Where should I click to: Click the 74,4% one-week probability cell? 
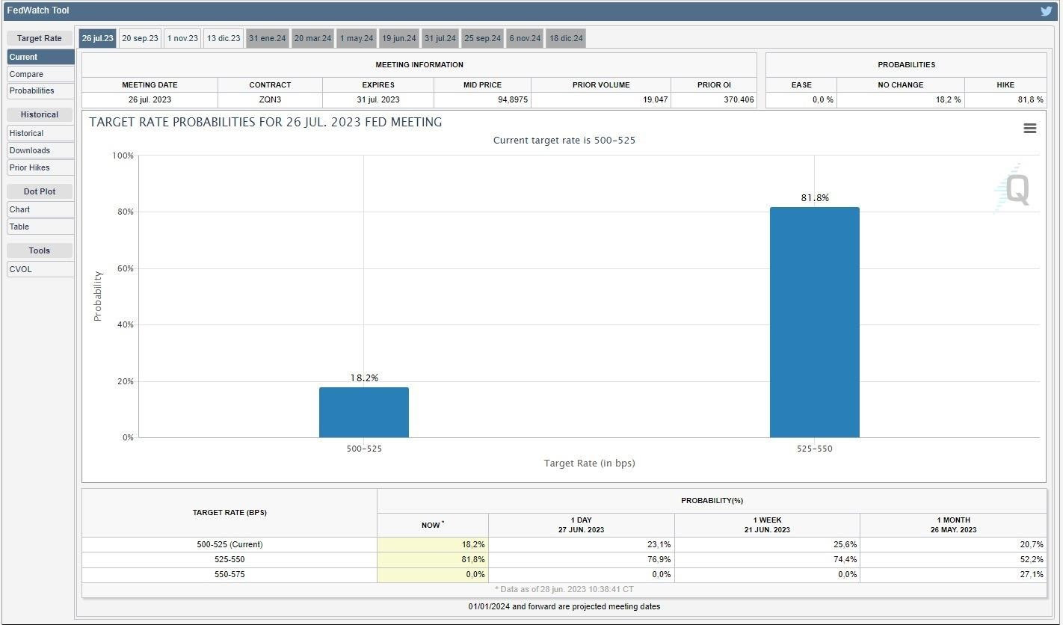point(767,559)
